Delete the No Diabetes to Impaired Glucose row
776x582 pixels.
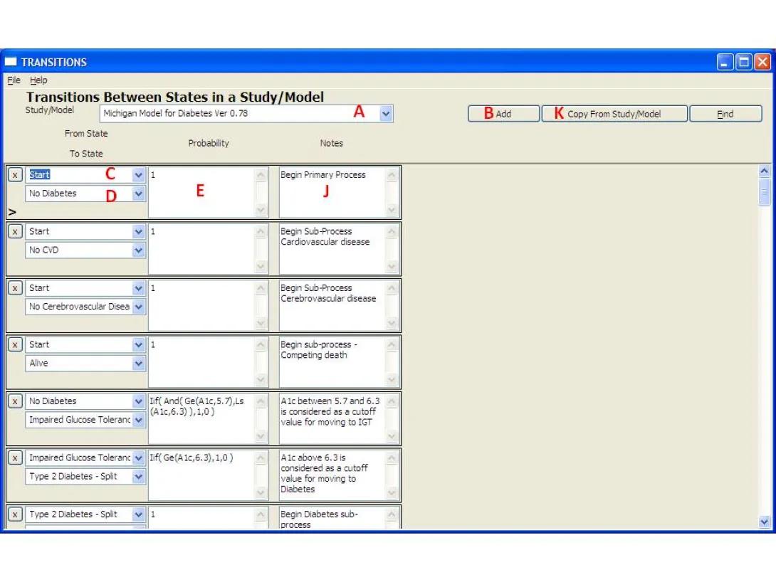click(x=15, y=401)
